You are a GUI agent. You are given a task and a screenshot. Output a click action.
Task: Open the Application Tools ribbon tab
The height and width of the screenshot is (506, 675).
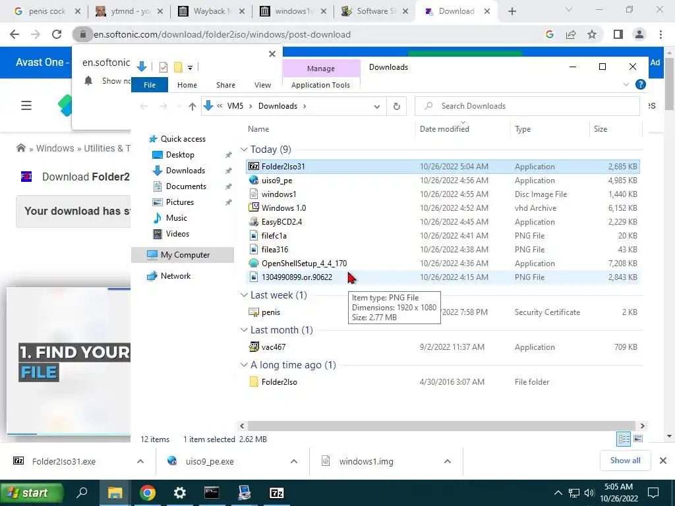[x=321, y=85]
